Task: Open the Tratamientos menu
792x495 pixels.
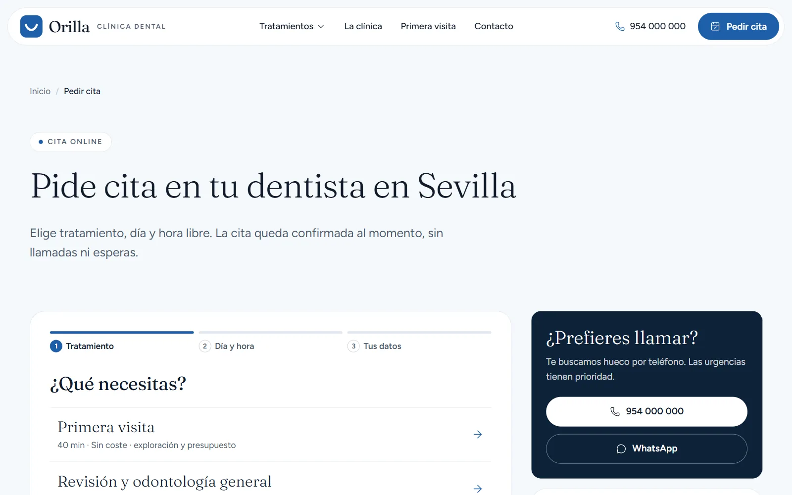Action: 292,26
